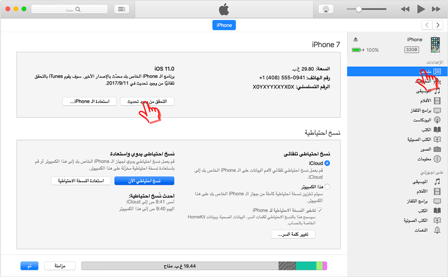The image size is (448, 277).
Task: Click استعادة النسخة الاحتياطية (Restore Backup)
Action: tap(81, 181)
